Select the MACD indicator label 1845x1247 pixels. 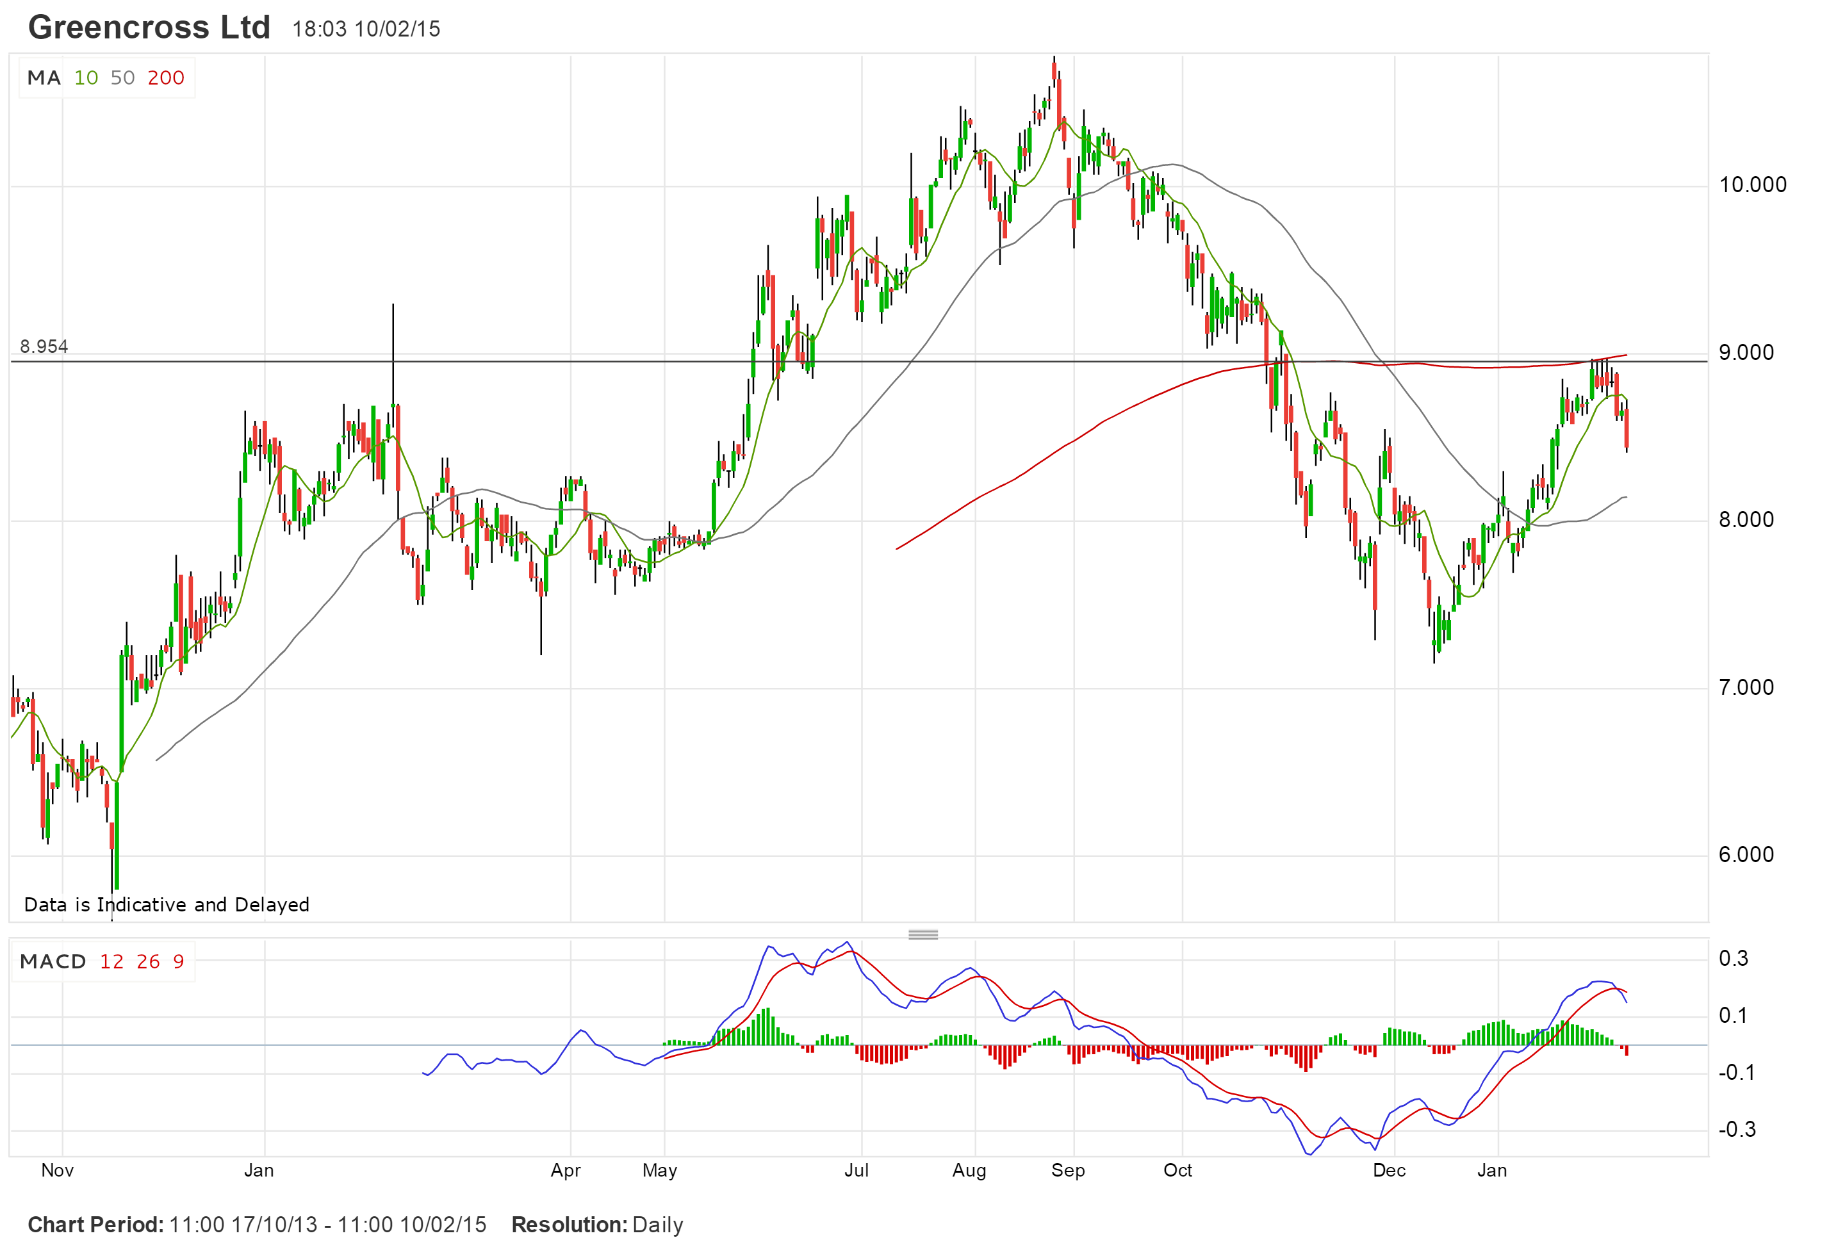coord(53,962)
